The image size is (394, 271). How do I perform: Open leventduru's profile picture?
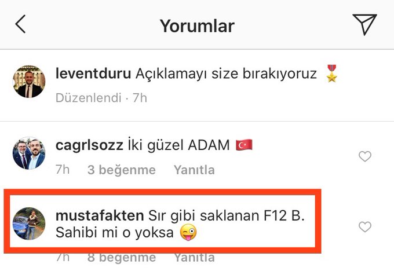(x=29, y=82)
